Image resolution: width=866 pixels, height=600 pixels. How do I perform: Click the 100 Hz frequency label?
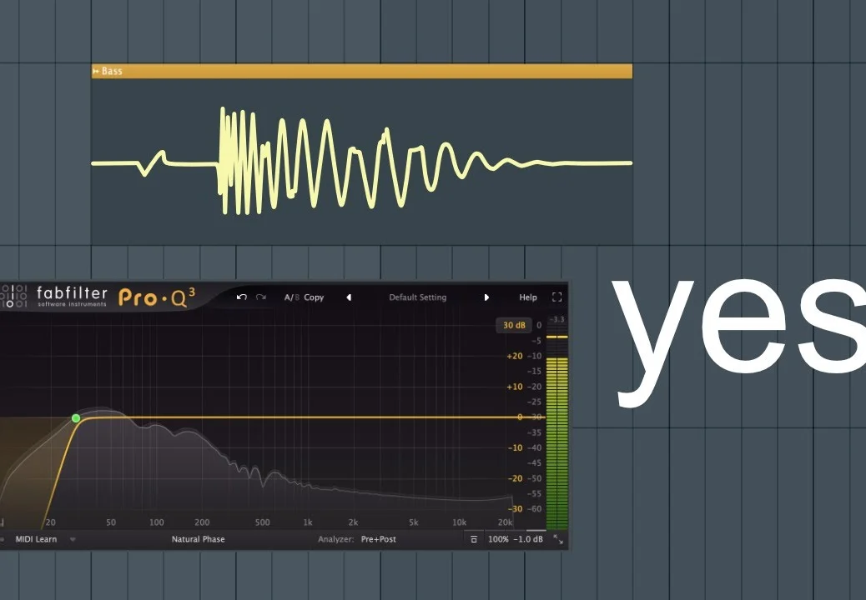click(x=157, y=522)
